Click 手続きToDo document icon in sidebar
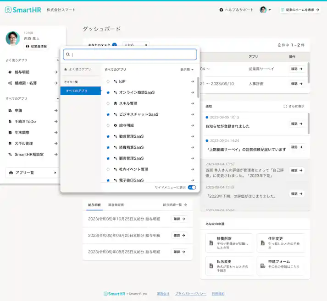Screen dimensions: 327x301 click(x=10, y=122)
